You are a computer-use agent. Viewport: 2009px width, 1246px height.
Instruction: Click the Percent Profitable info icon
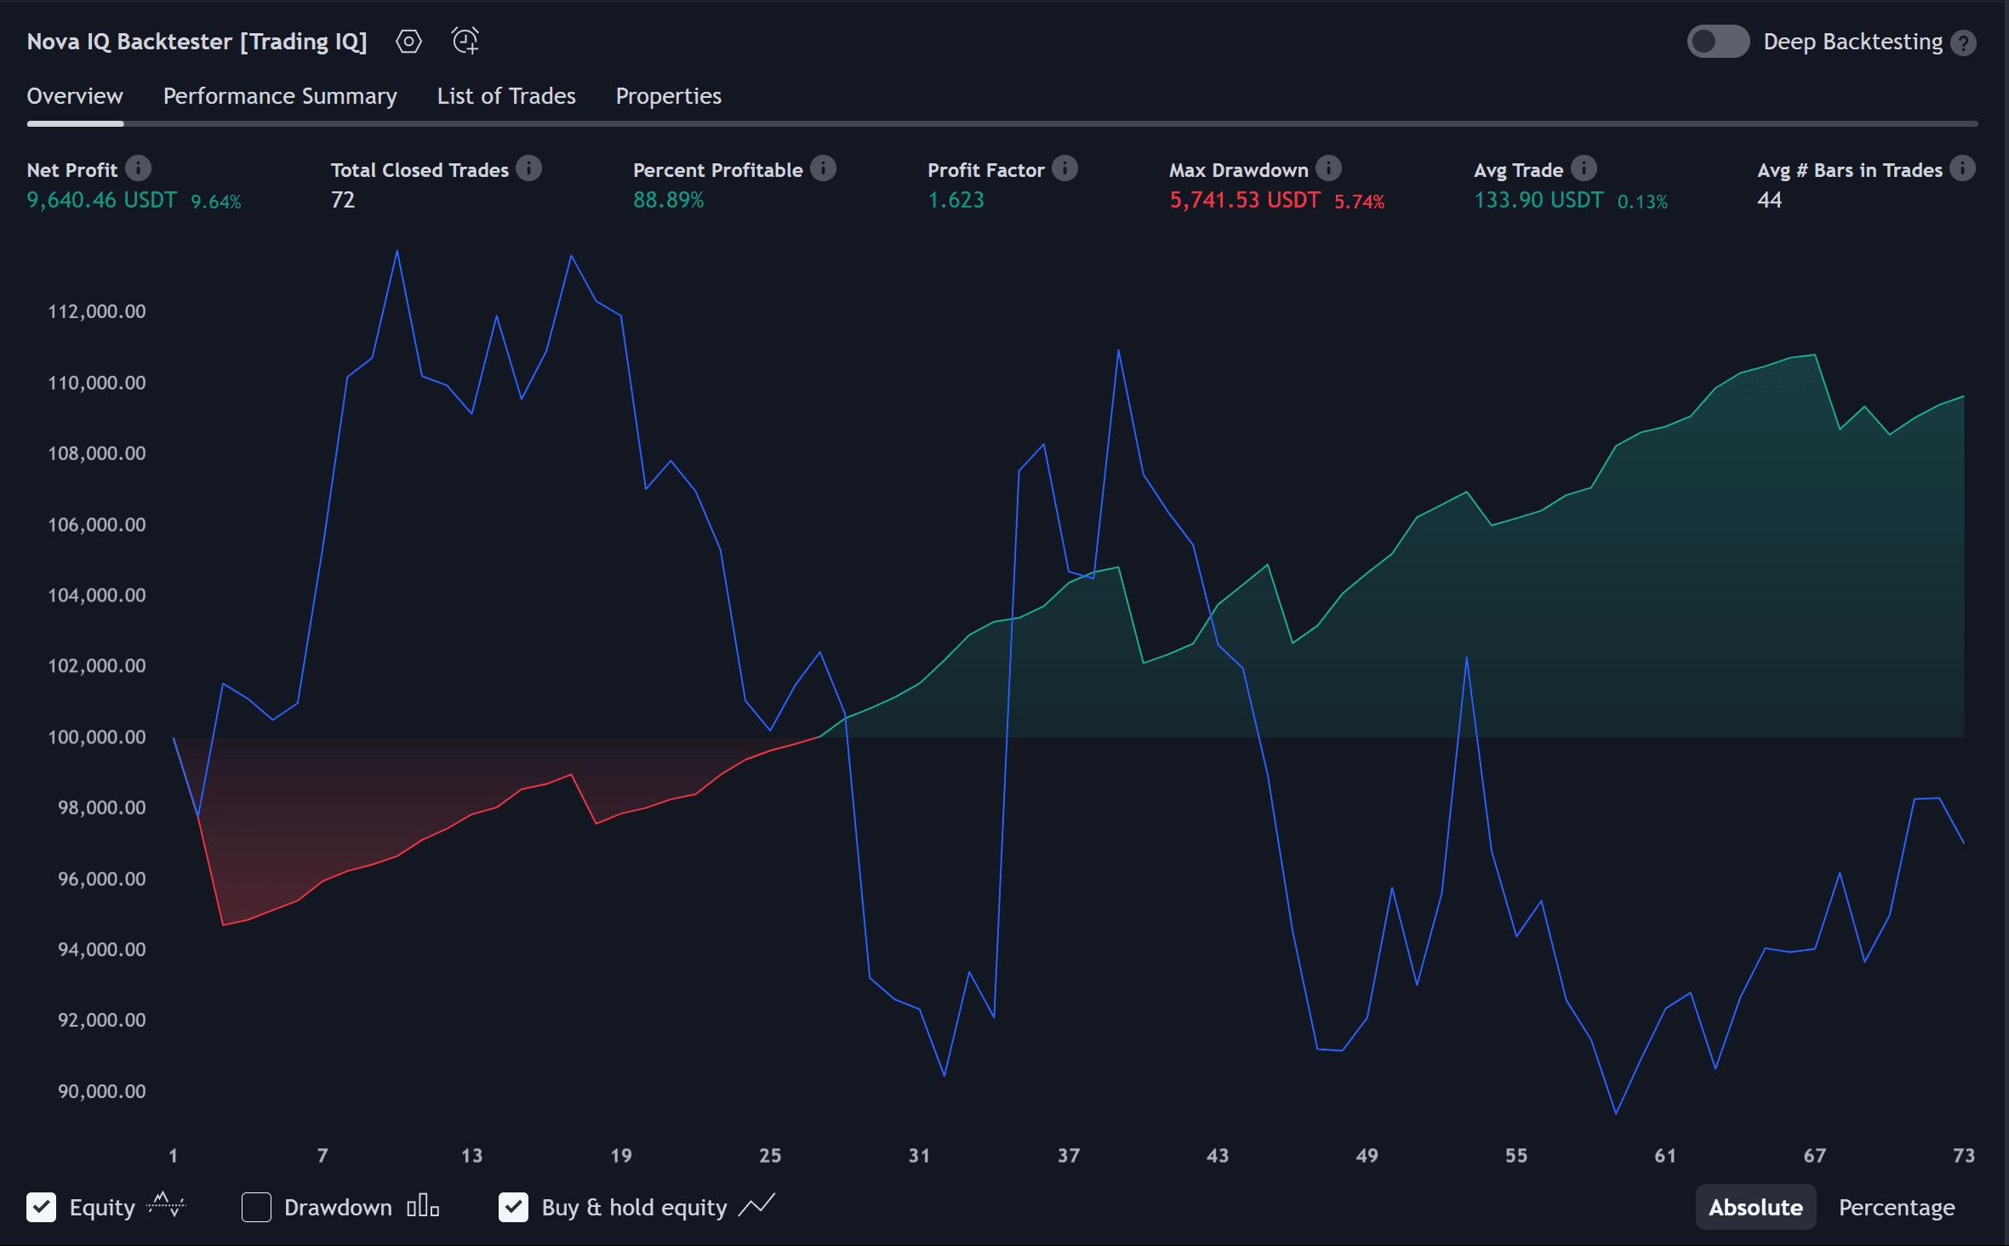(x=823, y=168)
